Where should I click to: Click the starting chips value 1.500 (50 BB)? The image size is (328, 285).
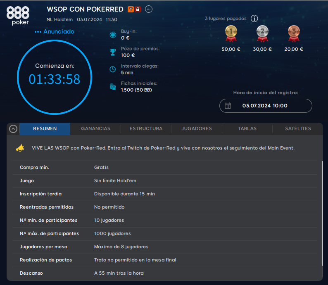pos(137,90)
